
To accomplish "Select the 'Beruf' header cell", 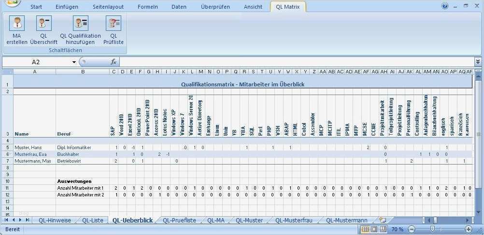I will (83, 116).
